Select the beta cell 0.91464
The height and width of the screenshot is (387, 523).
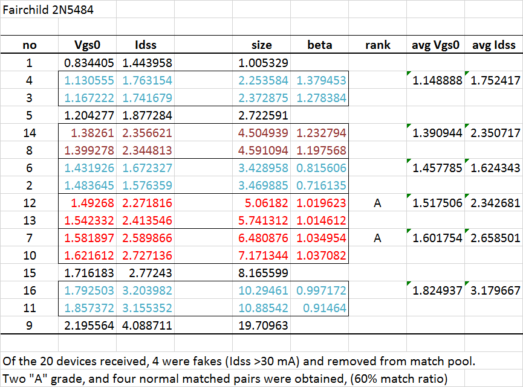(x=319, y=308)
